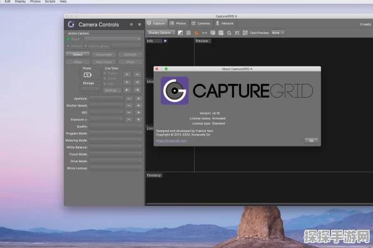The image size is (373, 248).
Task: Switch to the Cameras tab
Action: pos(201,23)
